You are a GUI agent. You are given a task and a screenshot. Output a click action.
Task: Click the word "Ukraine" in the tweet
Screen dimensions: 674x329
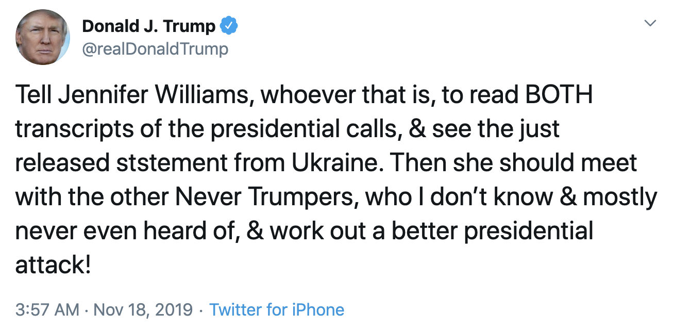pyautogui.click(x=335, y=163)
